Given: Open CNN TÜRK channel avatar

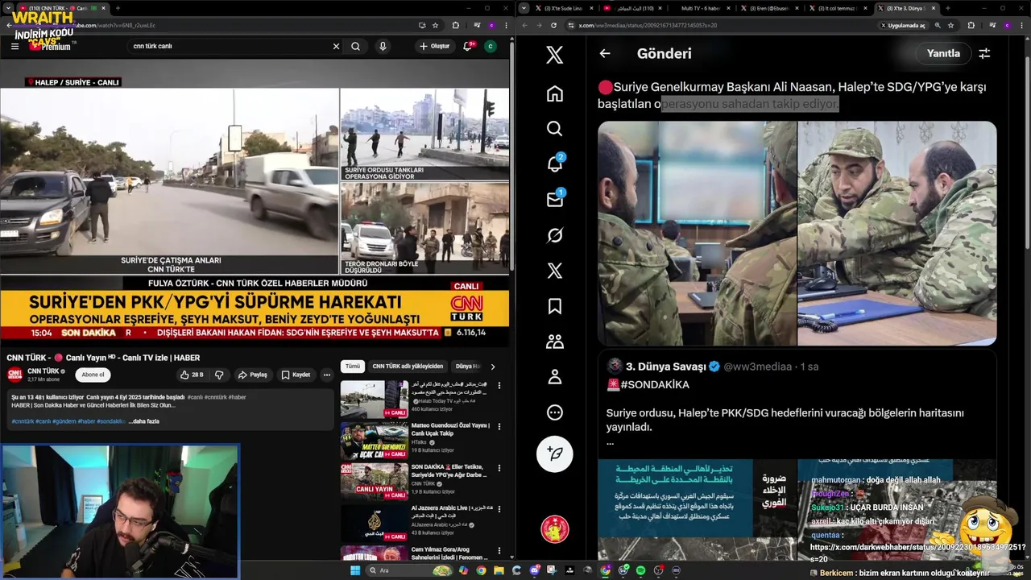Looking at the screenshot, I should tap(14, 375).
